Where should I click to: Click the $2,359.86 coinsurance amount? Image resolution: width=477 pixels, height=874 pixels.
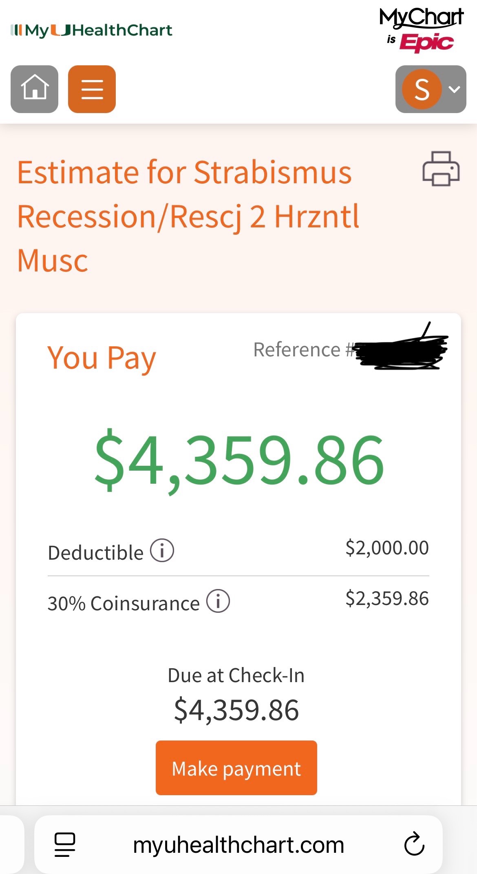[x=387, y=598]
